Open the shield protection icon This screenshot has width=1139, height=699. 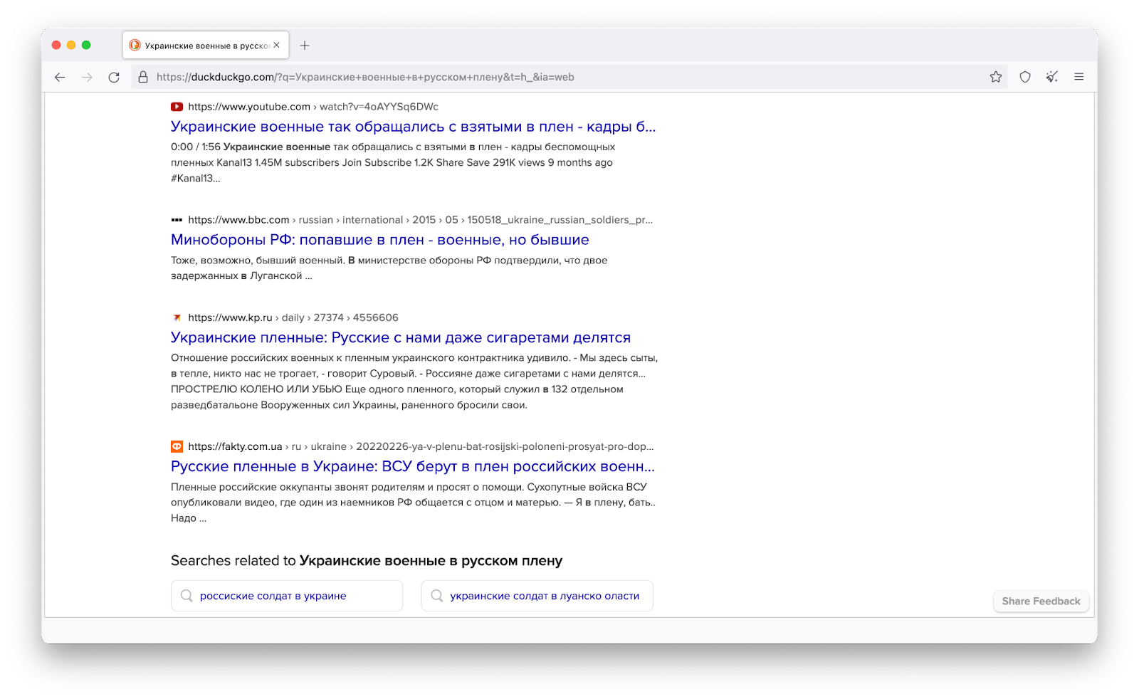click(x=1024, y=77)
